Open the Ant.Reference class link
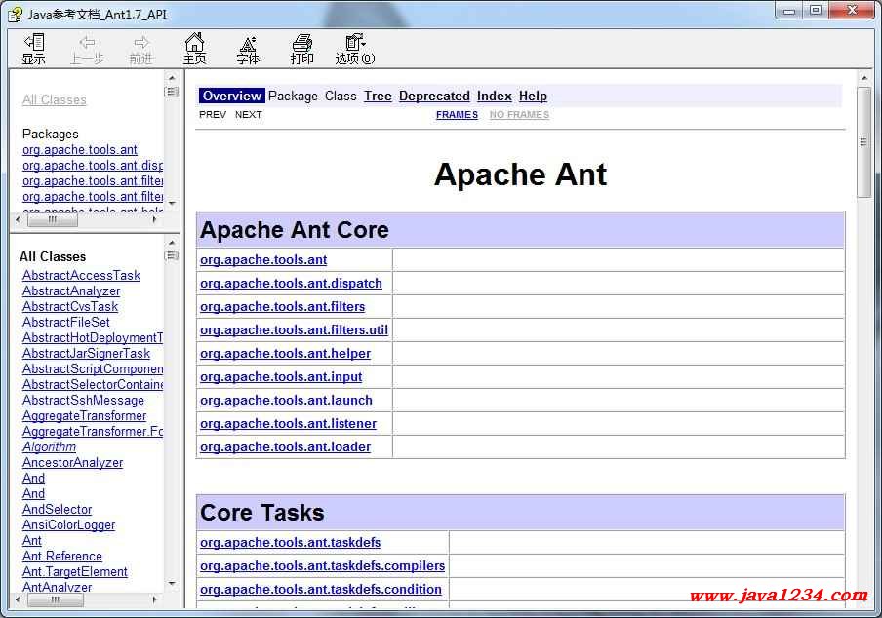The width and height of the screenshot is (882, 618). click(62, 557)
